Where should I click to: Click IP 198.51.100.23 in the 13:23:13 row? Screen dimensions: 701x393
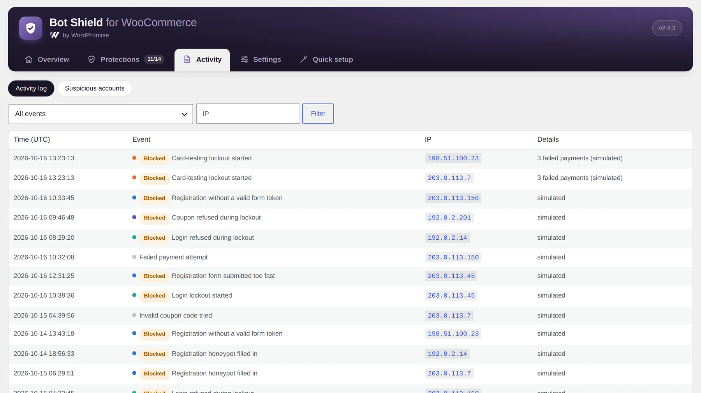(453, 158)
